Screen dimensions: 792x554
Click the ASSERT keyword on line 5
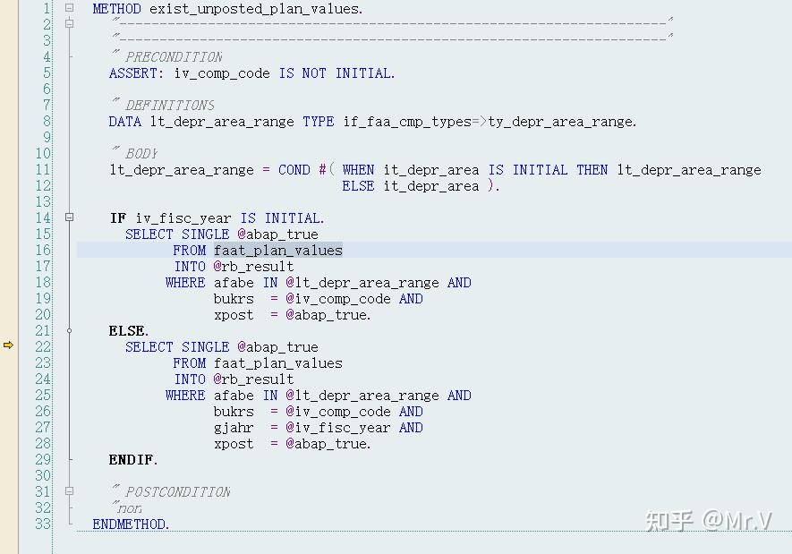pyautogui.click(x=135, y=72)
